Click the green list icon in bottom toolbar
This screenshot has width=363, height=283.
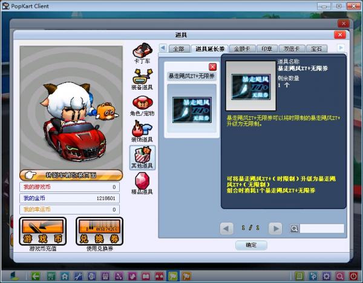[x=299, y=276]
